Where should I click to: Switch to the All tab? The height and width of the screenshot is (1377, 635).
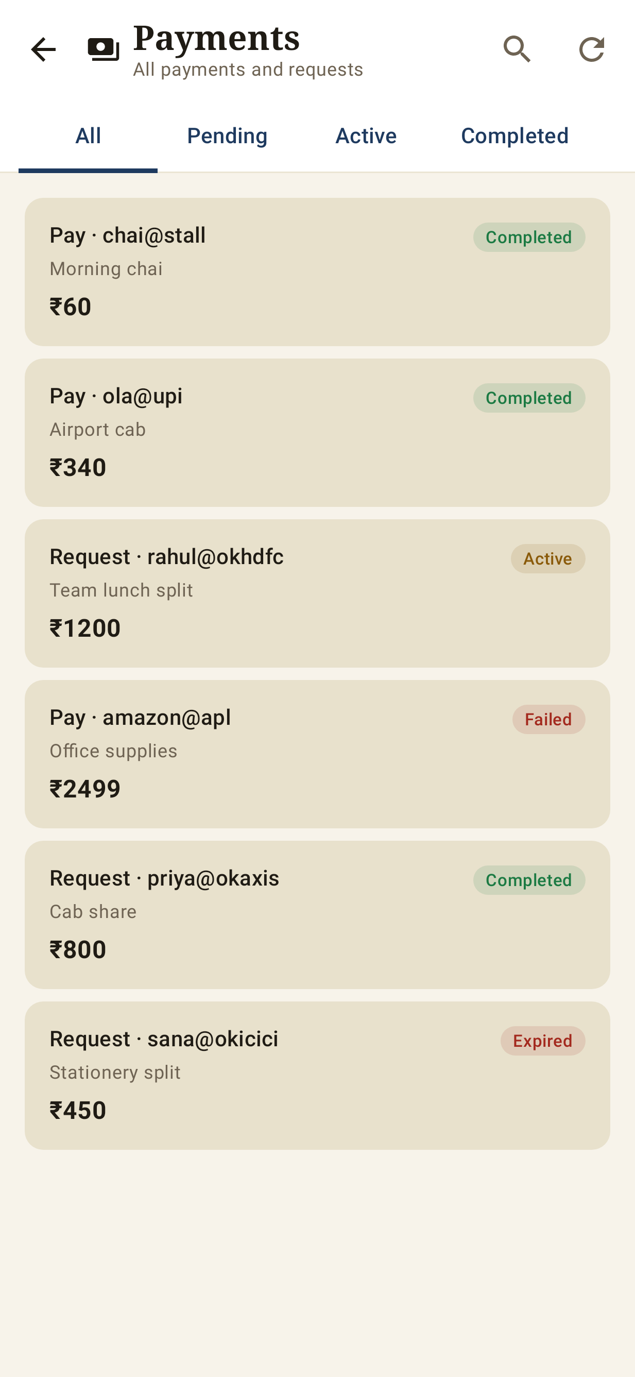pyautogui.click(x=88, y=137)
